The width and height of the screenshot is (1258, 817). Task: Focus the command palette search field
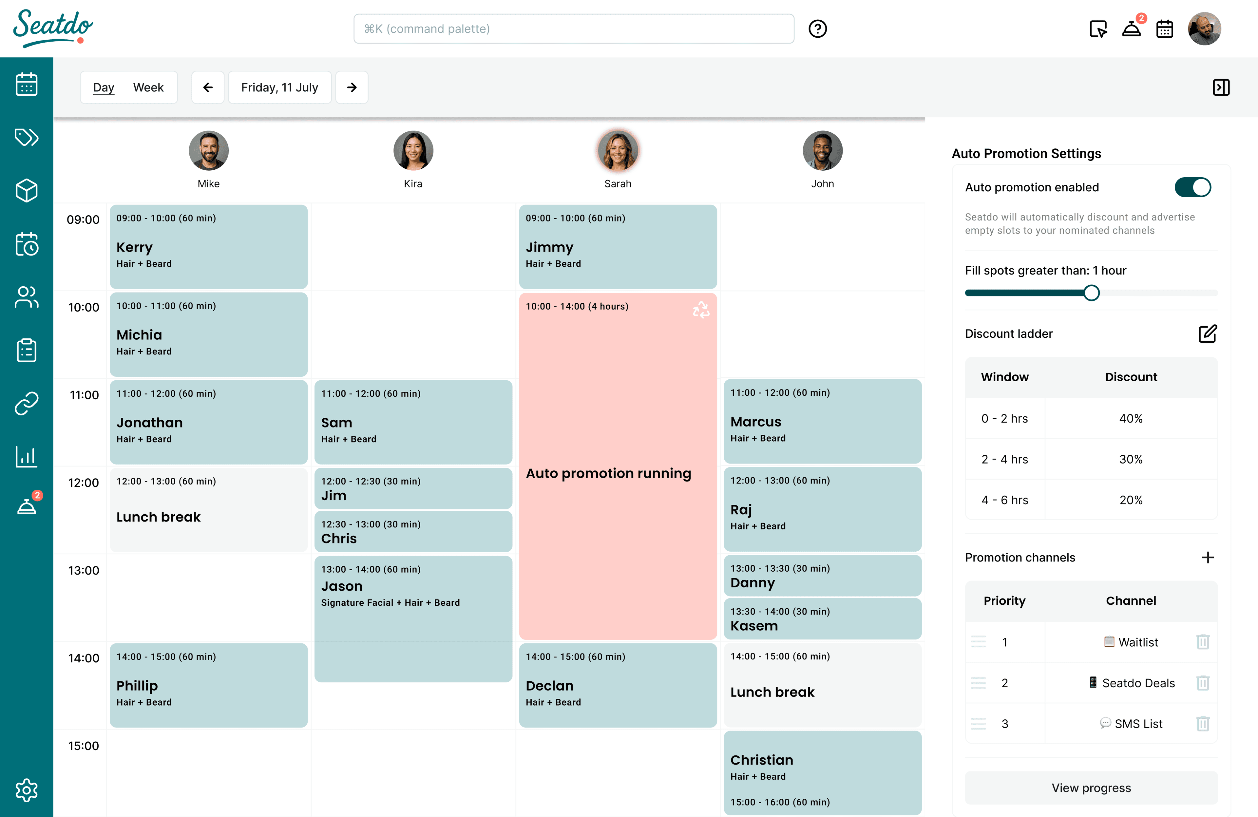(574, 28)
